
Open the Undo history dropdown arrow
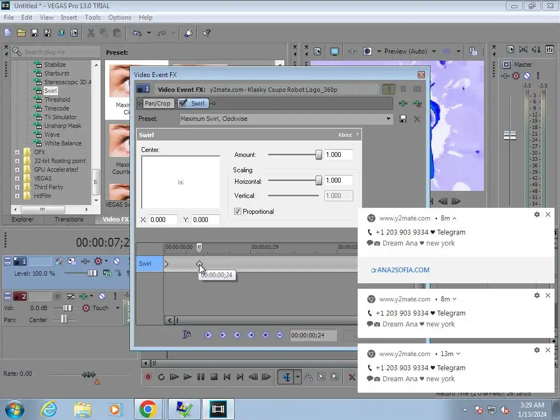pos(149,33)
